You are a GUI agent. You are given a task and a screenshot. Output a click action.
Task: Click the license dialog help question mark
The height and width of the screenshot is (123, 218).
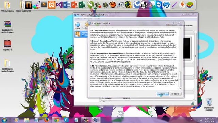click(x=173, y=23)
